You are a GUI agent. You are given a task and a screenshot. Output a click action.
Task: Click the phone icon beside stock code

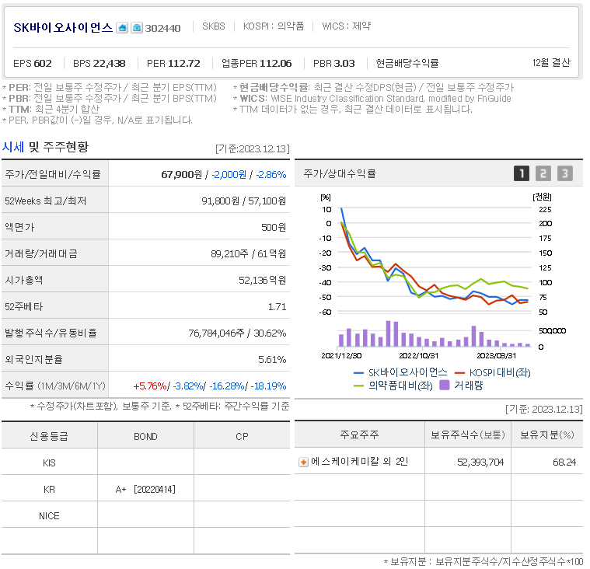tap(137, 28)
